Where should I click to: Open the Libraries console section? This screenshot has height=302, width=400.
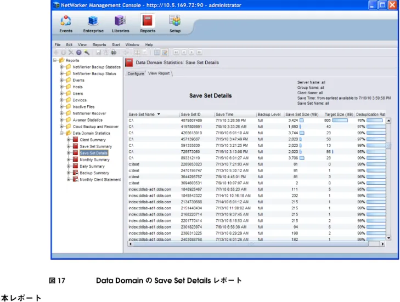tap(120, 24)
